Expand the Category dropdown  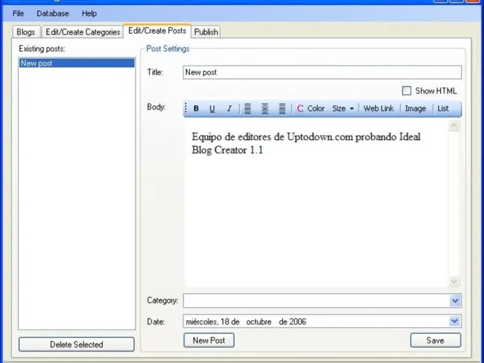coord(456,301)
